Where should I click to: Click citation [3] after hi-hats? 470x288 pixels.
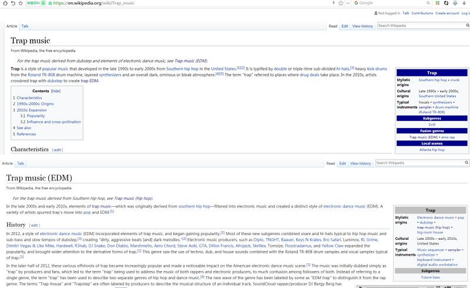click(x=352, y=68)
